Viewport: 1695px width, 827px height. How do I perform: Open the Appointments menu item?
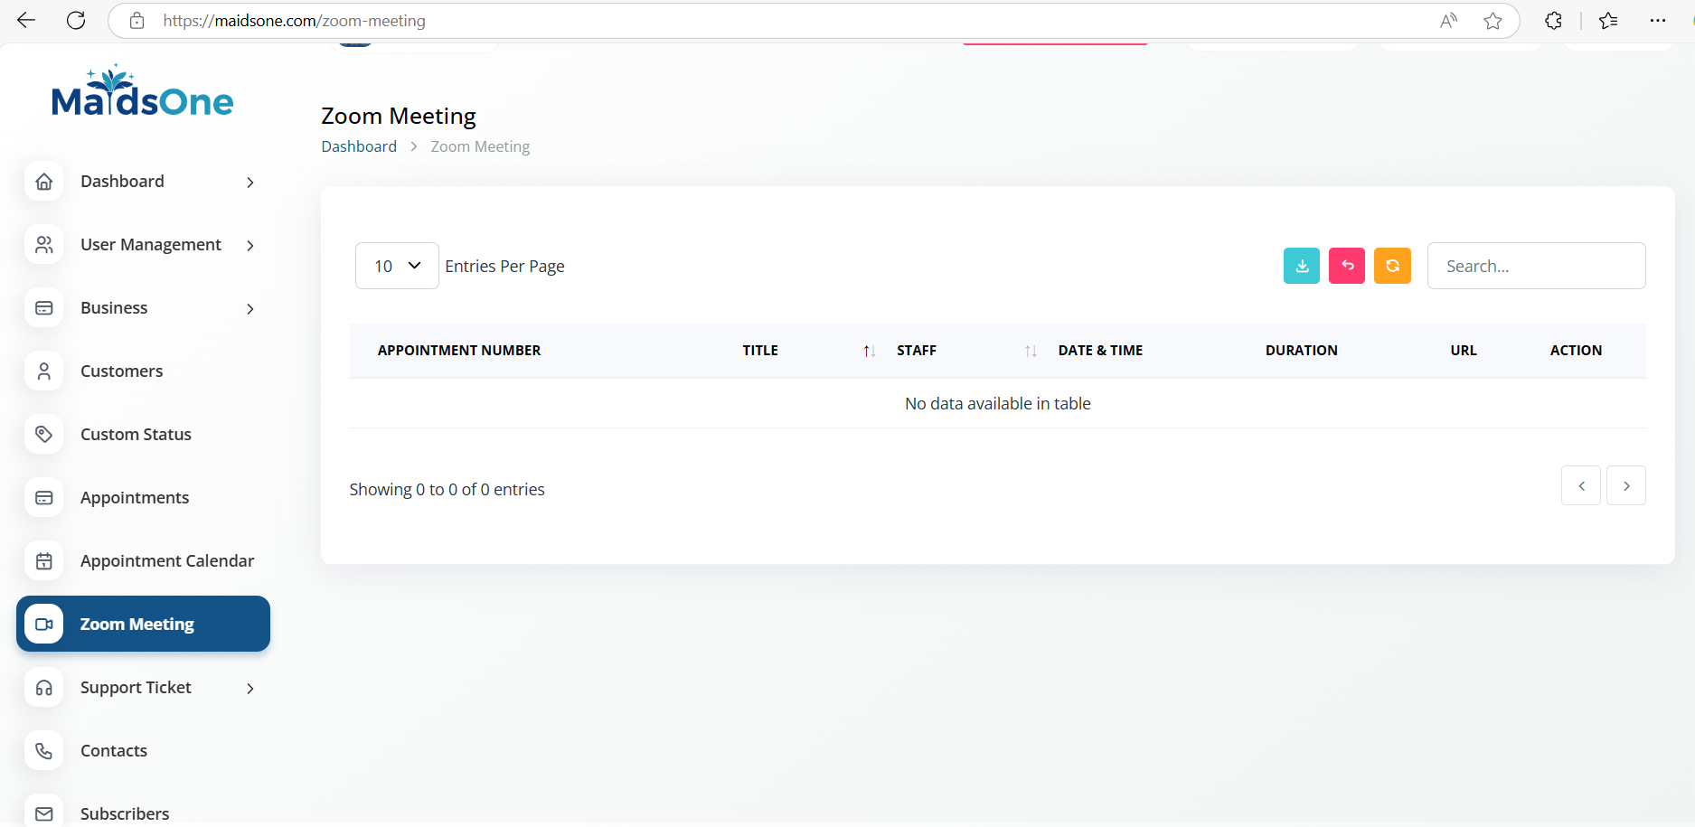(x=135, y=498)
